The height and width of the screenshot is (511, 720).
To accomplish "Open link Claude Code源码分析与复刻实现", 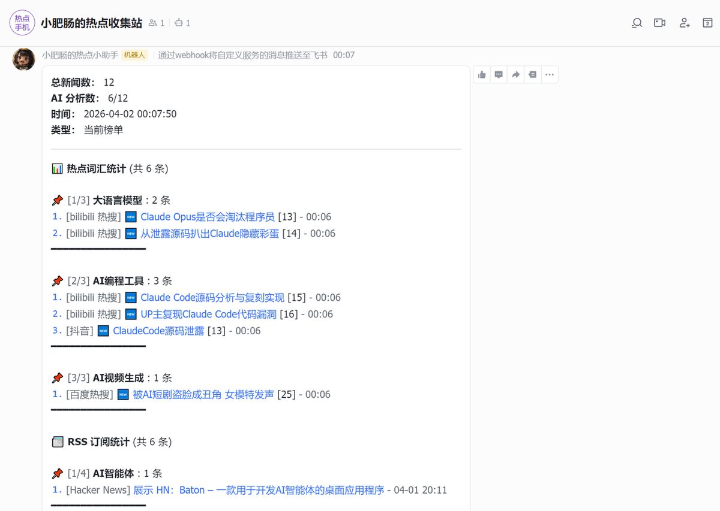I will (212, 298).
